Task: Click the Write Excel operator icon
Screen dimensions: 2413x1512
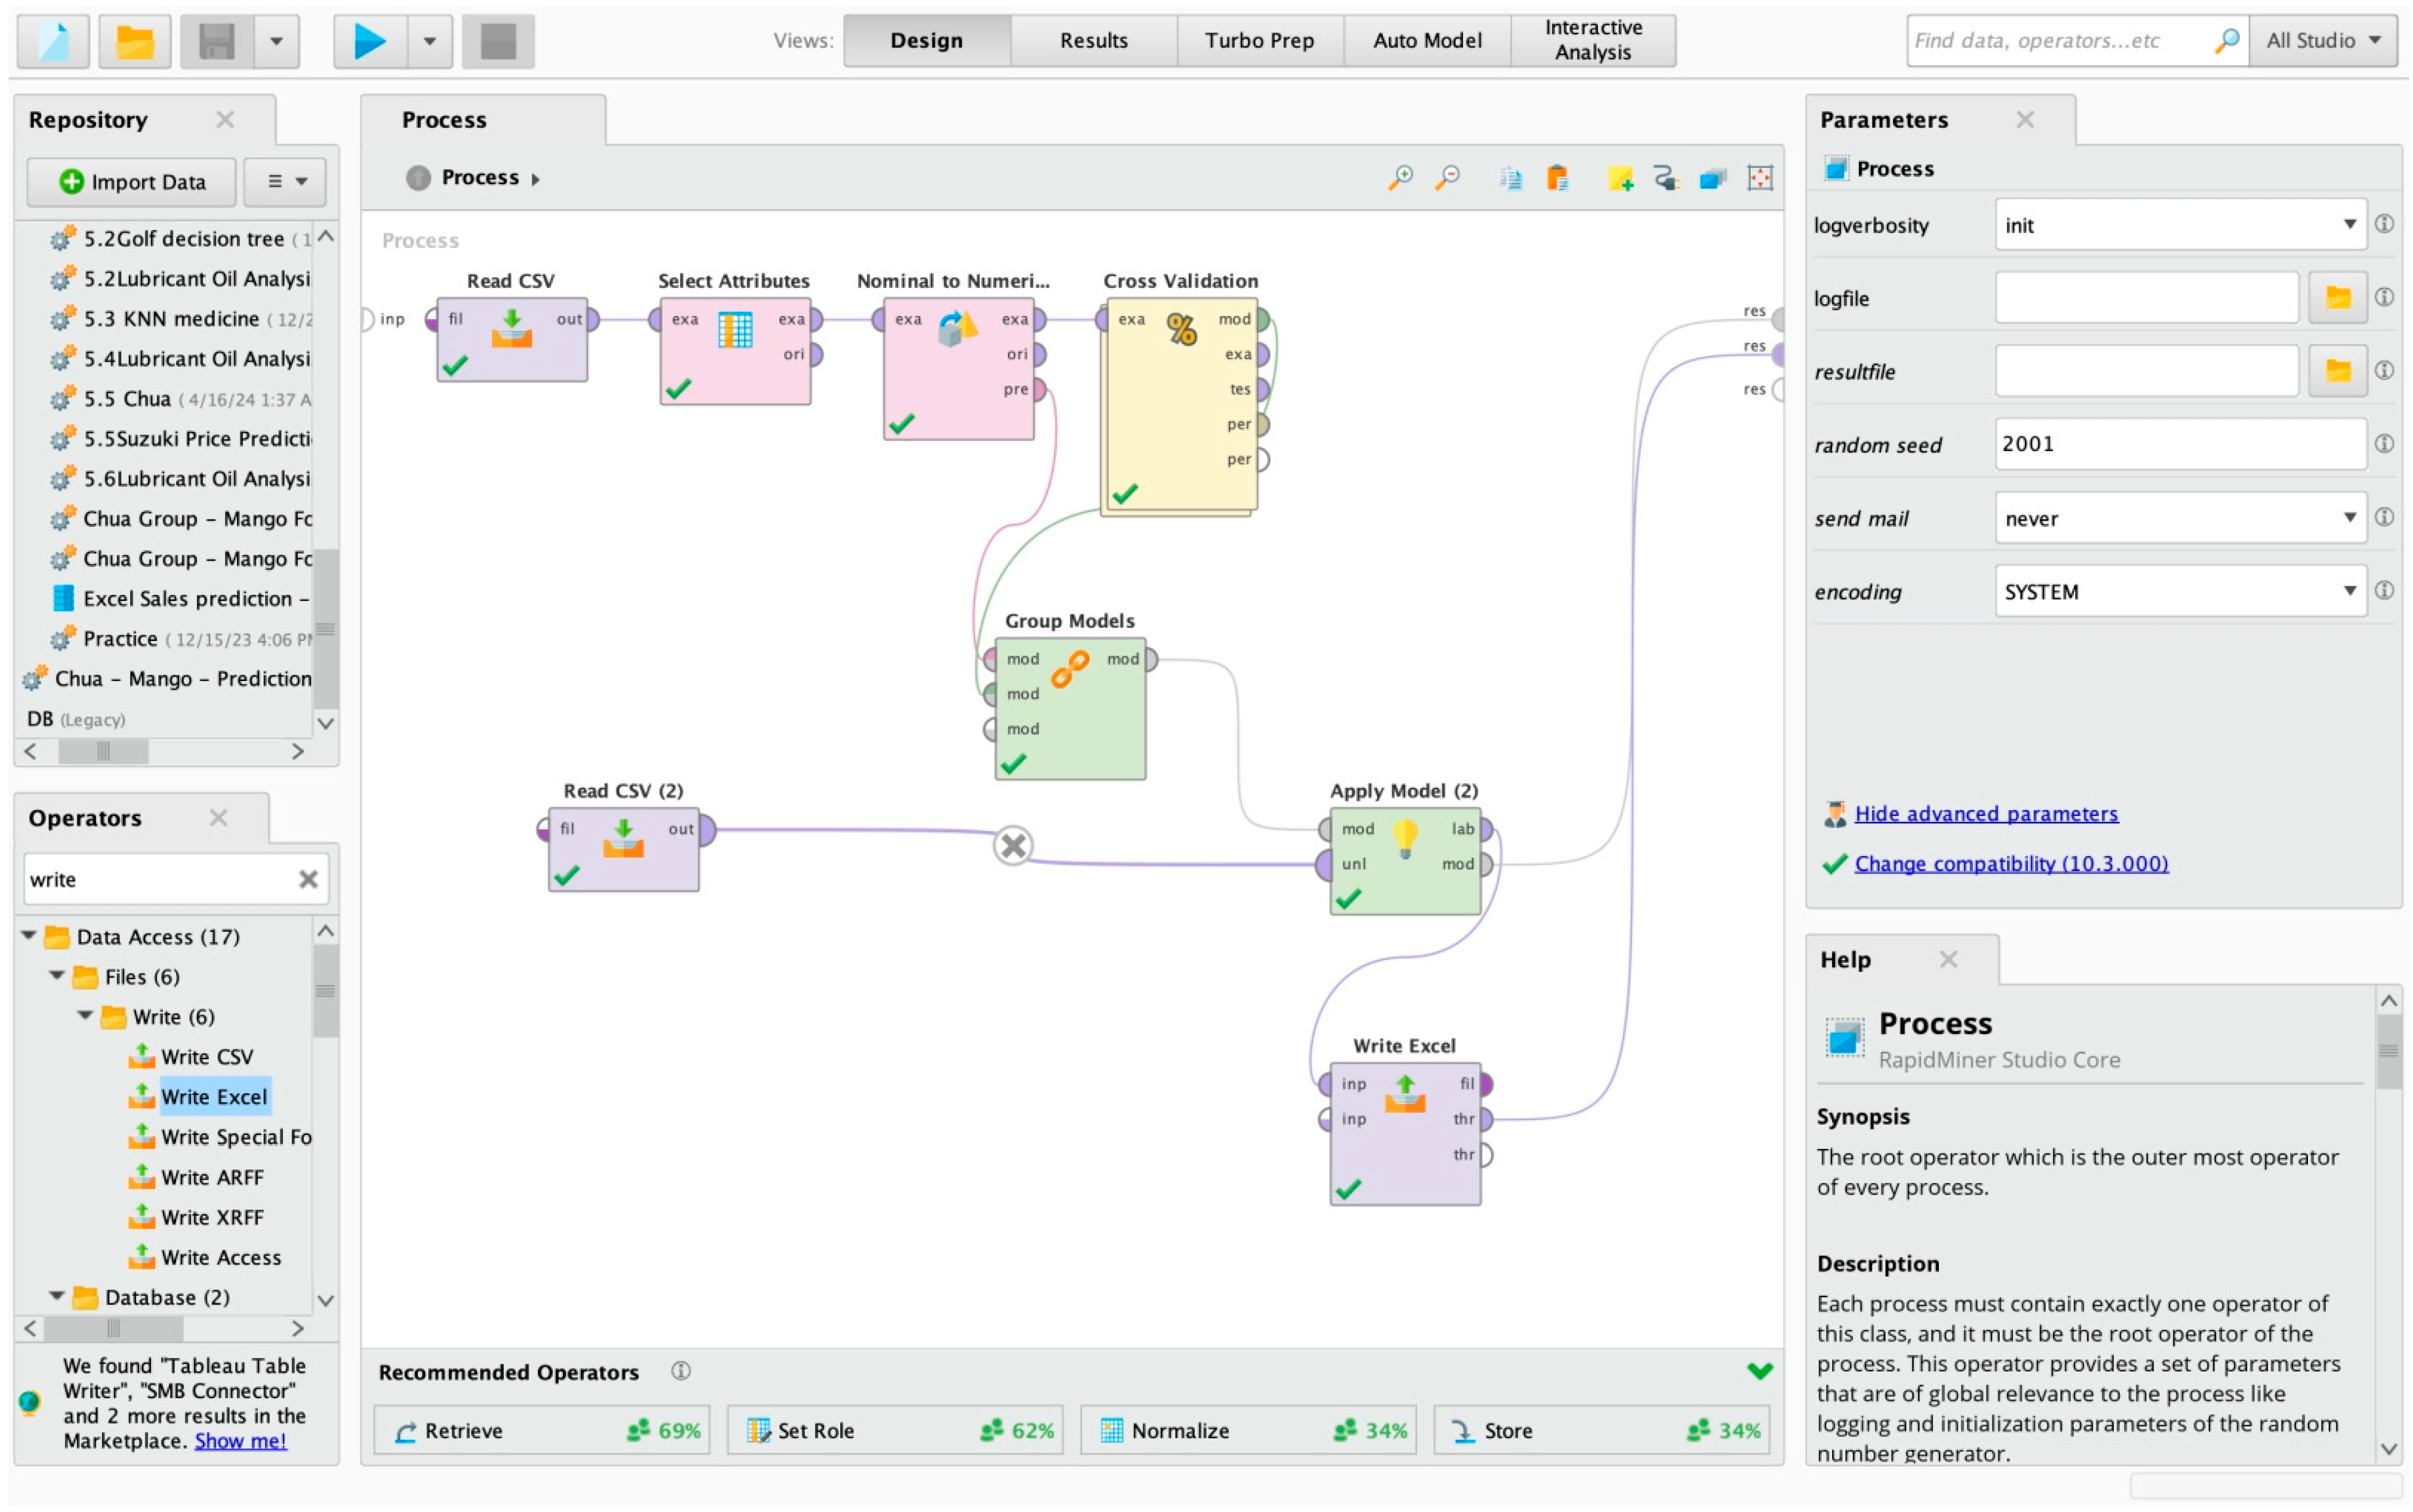Action: (1404, 1094)
